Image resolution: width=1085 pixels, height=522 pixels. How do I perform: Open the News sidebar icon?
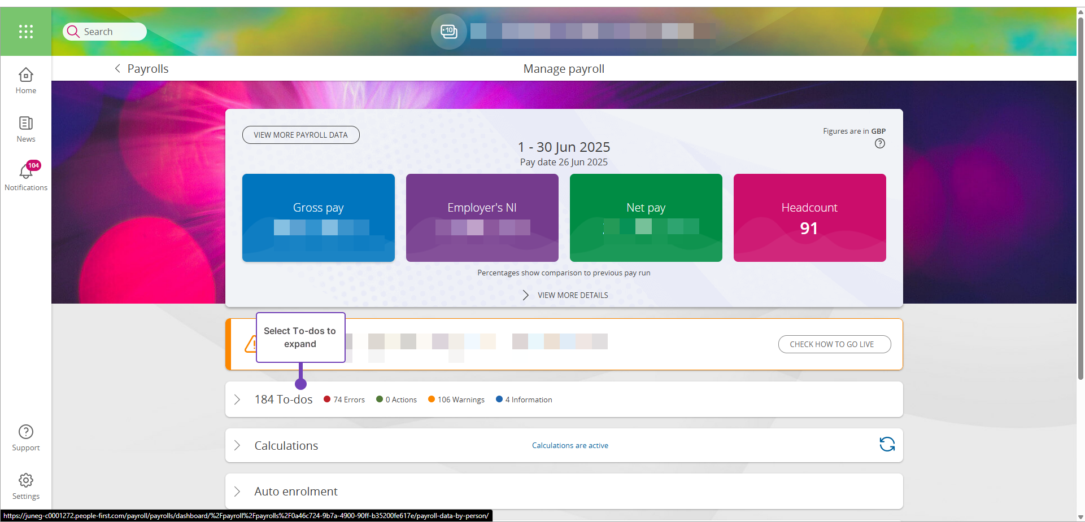click(26, 129)
